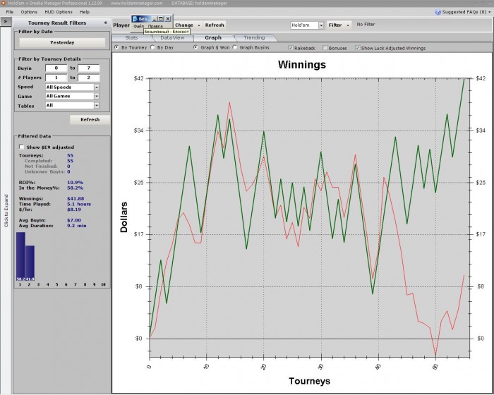Collapse the Tourney Result Filters panel arrow
494x395 pixels.
pyautogui.click(x=106, y=23)
